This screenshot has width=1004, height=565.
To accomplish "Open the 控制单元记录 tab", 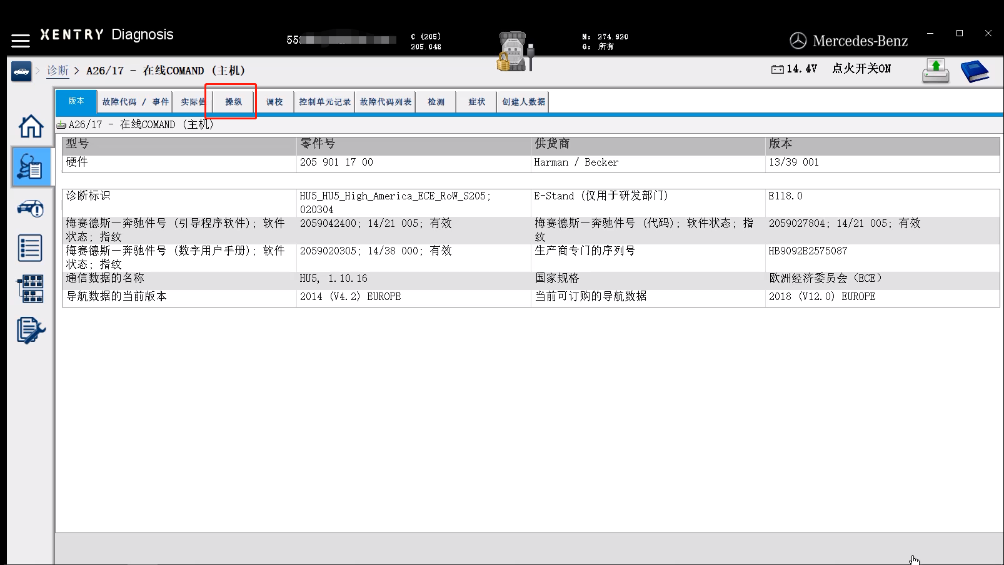I will [325, 102].
